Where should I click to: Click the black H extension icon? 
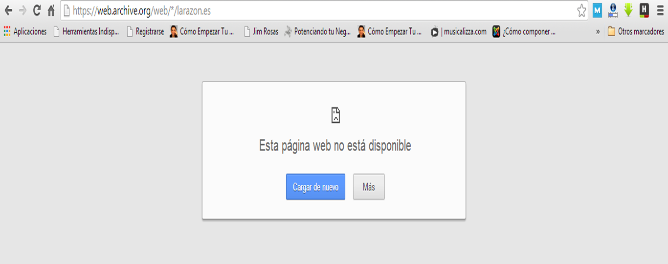click(644, 10)
